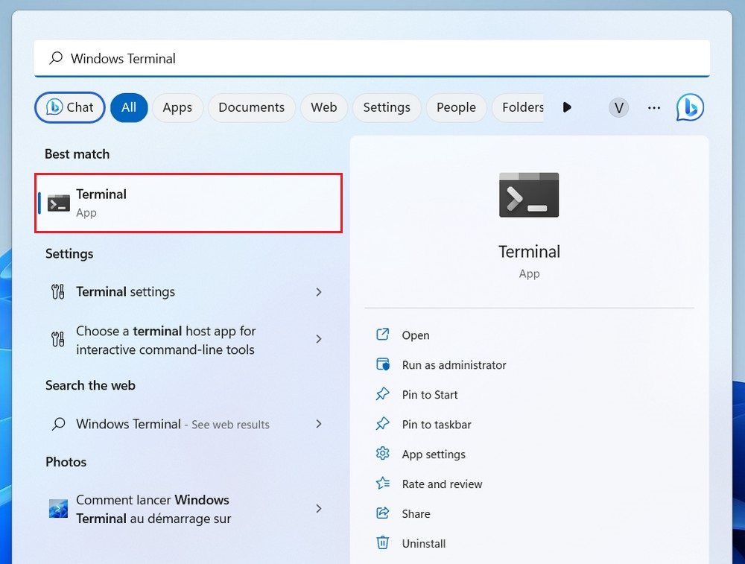
Task: Expand the chevron next to Terminal settings
Action: click(x=319, y=292)
